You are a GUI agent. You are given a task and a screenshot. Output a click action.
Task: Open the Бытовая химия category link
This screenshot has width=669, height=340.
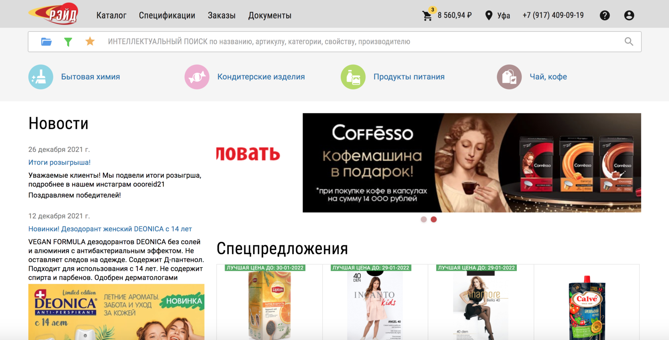[x=90, y=77]
